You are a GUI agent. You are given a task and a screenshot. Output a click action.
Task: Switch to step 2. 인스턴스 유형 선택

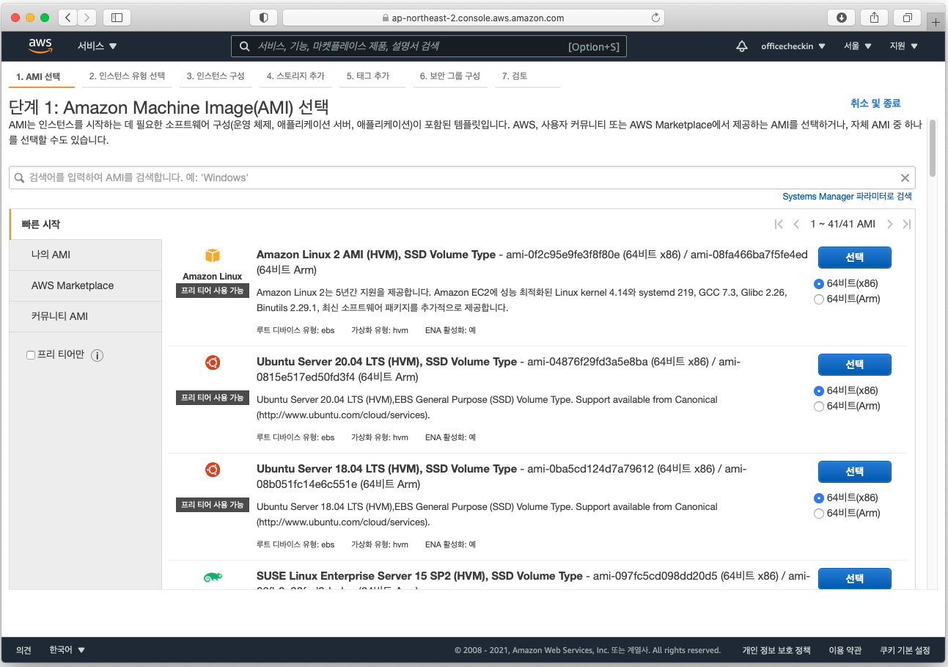(127, 76)
